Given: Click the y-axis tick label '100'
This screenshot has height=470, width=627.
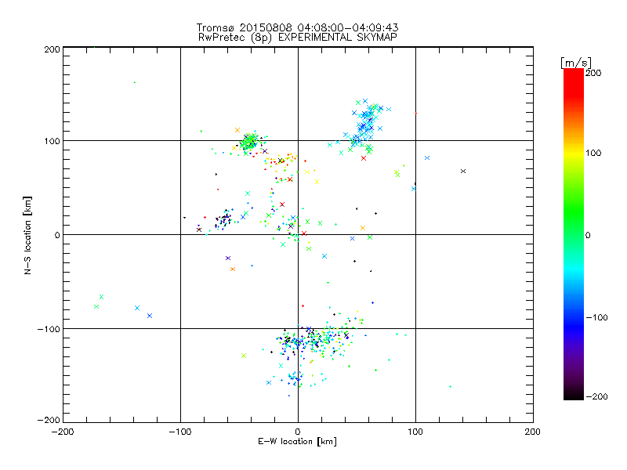Looking at the screenshot, I should tap(52, 141).
